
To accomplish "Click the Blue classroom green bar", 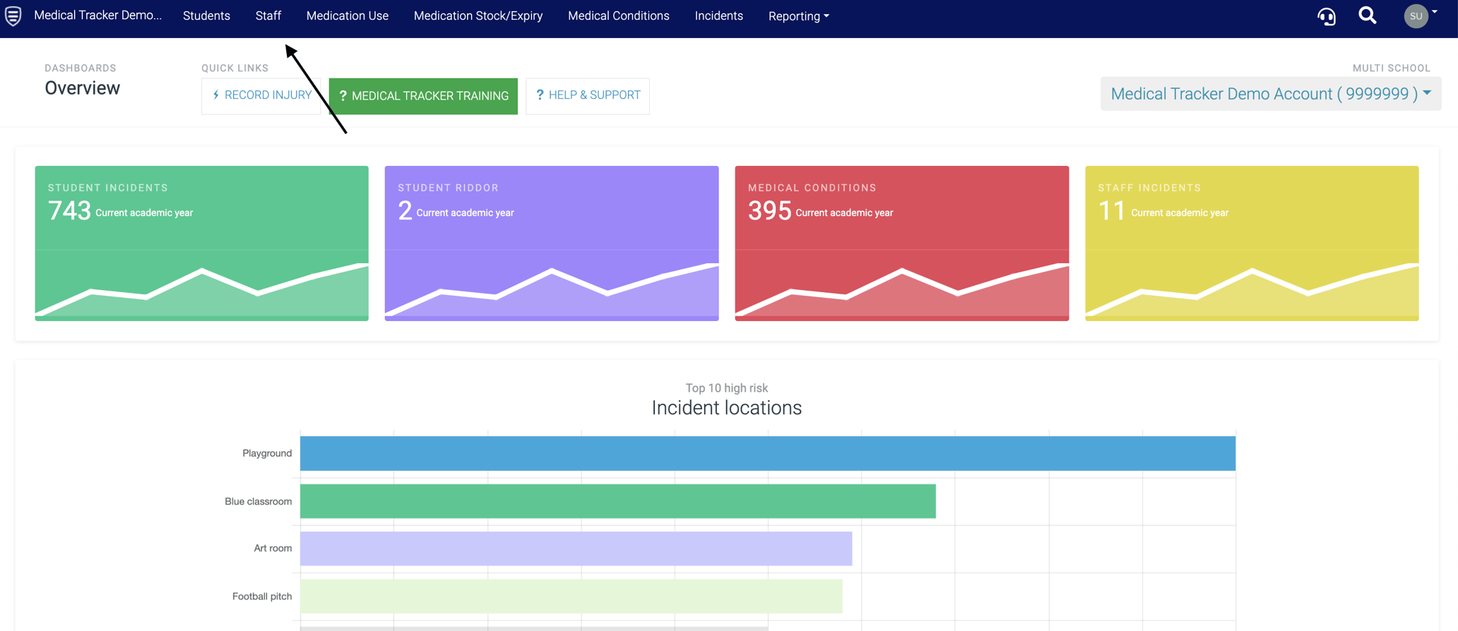I will tap(618, 501).
